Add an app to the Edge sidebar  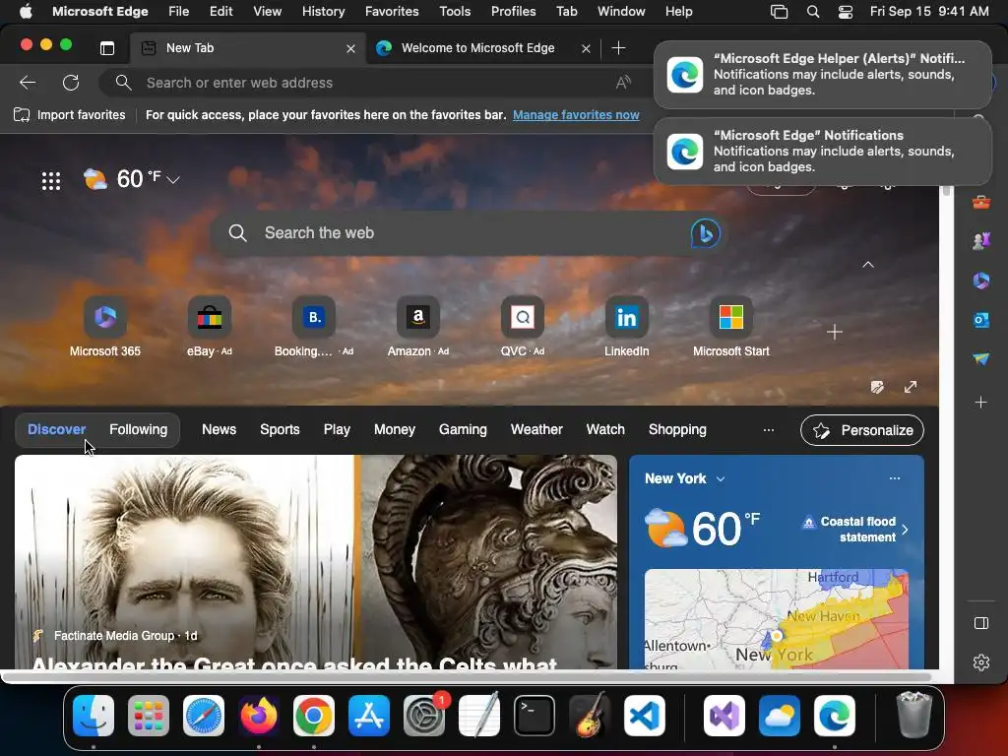[x=981, y=403]
